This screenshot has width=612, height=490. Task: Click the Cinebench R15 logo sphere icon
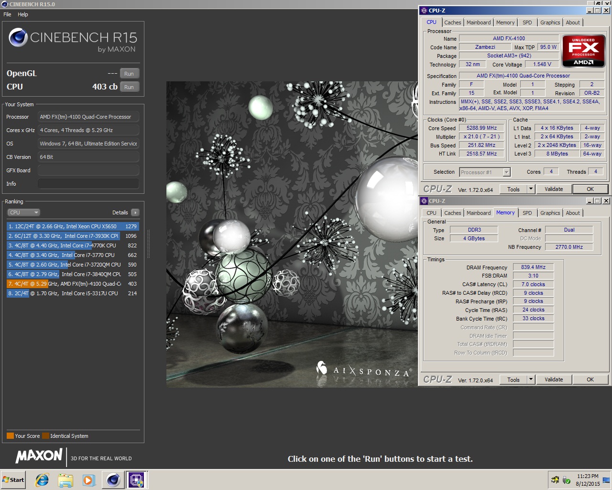pyautogui.click(x=18, y=37)
